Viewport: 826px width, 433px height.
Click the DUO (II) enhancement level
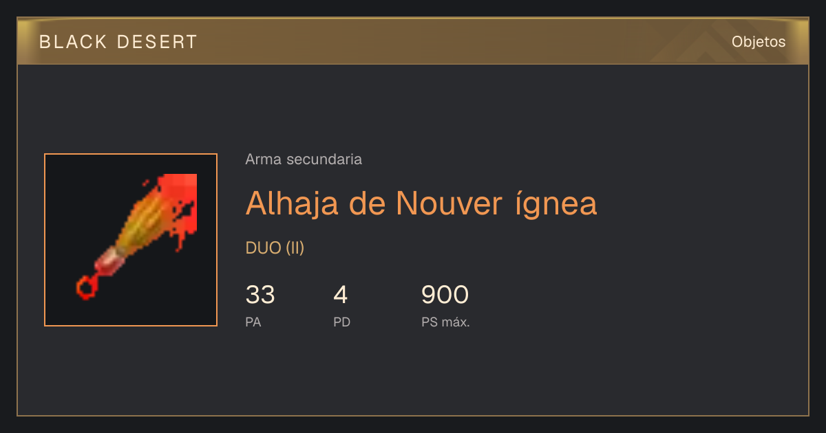[275, 248]
